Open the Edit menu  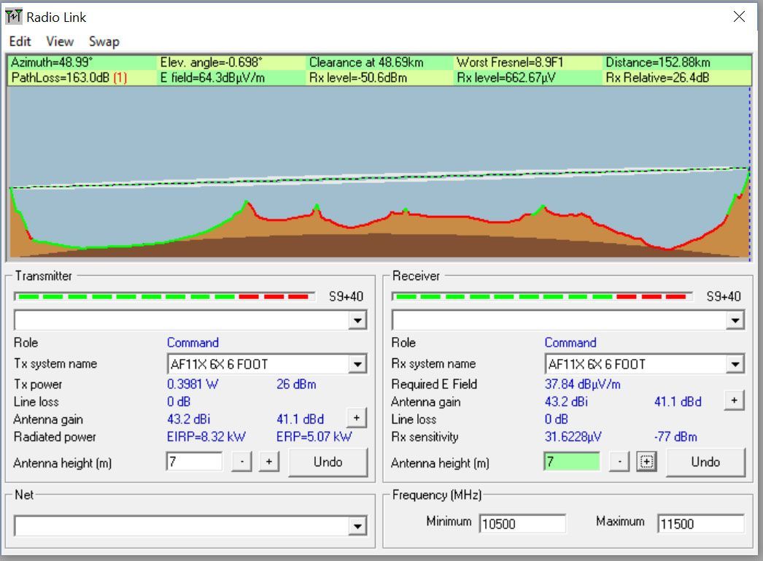[x=20, y=42]
